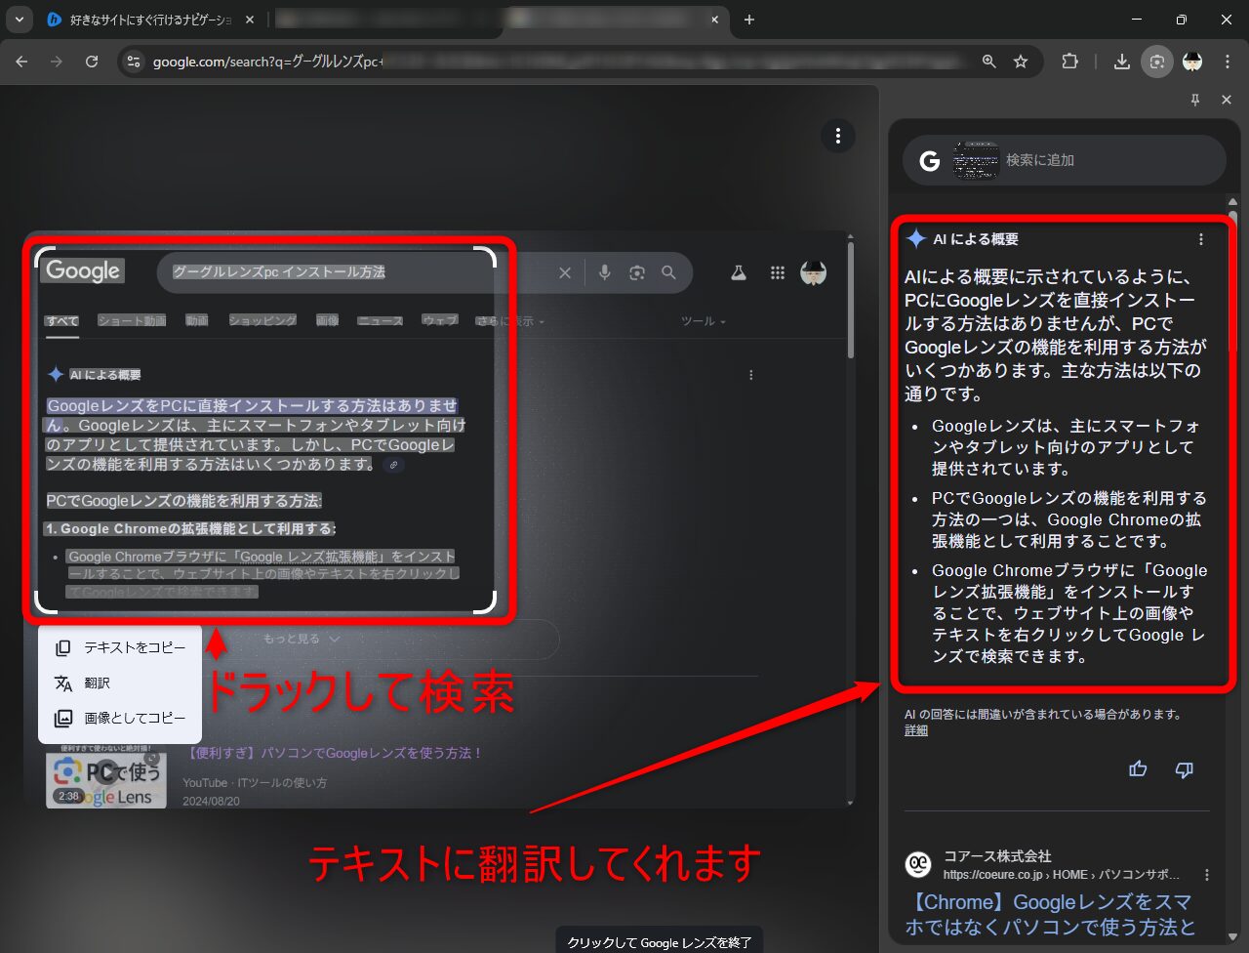
Task: Click the captured page vertical scrollbar
Action: (x=849, y=298)
